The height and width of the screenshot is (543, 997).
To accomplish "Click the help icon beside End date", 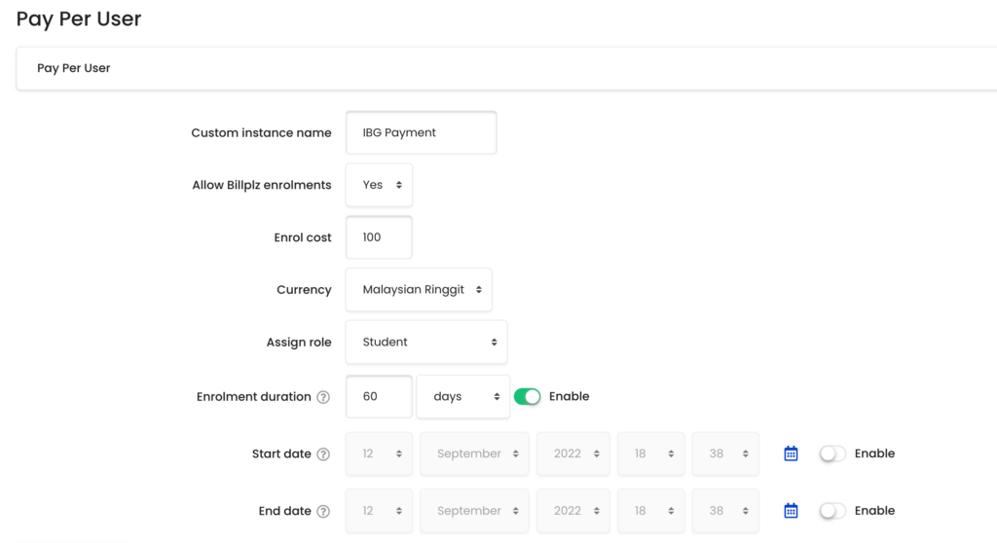I will click(x=323, y=511).
